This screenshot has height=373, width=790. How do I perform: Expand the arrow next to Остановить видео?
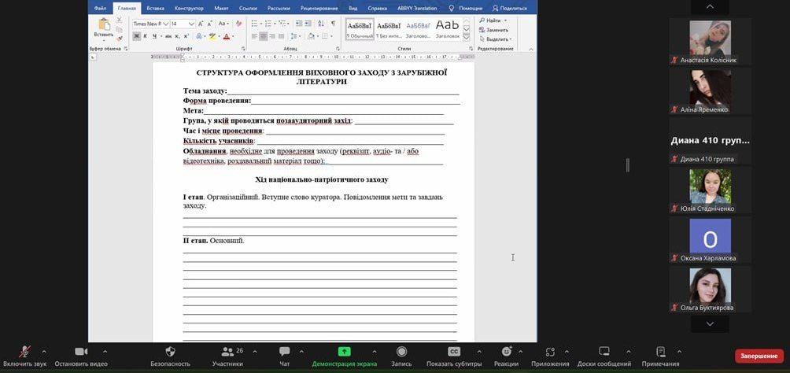point(105,351)
